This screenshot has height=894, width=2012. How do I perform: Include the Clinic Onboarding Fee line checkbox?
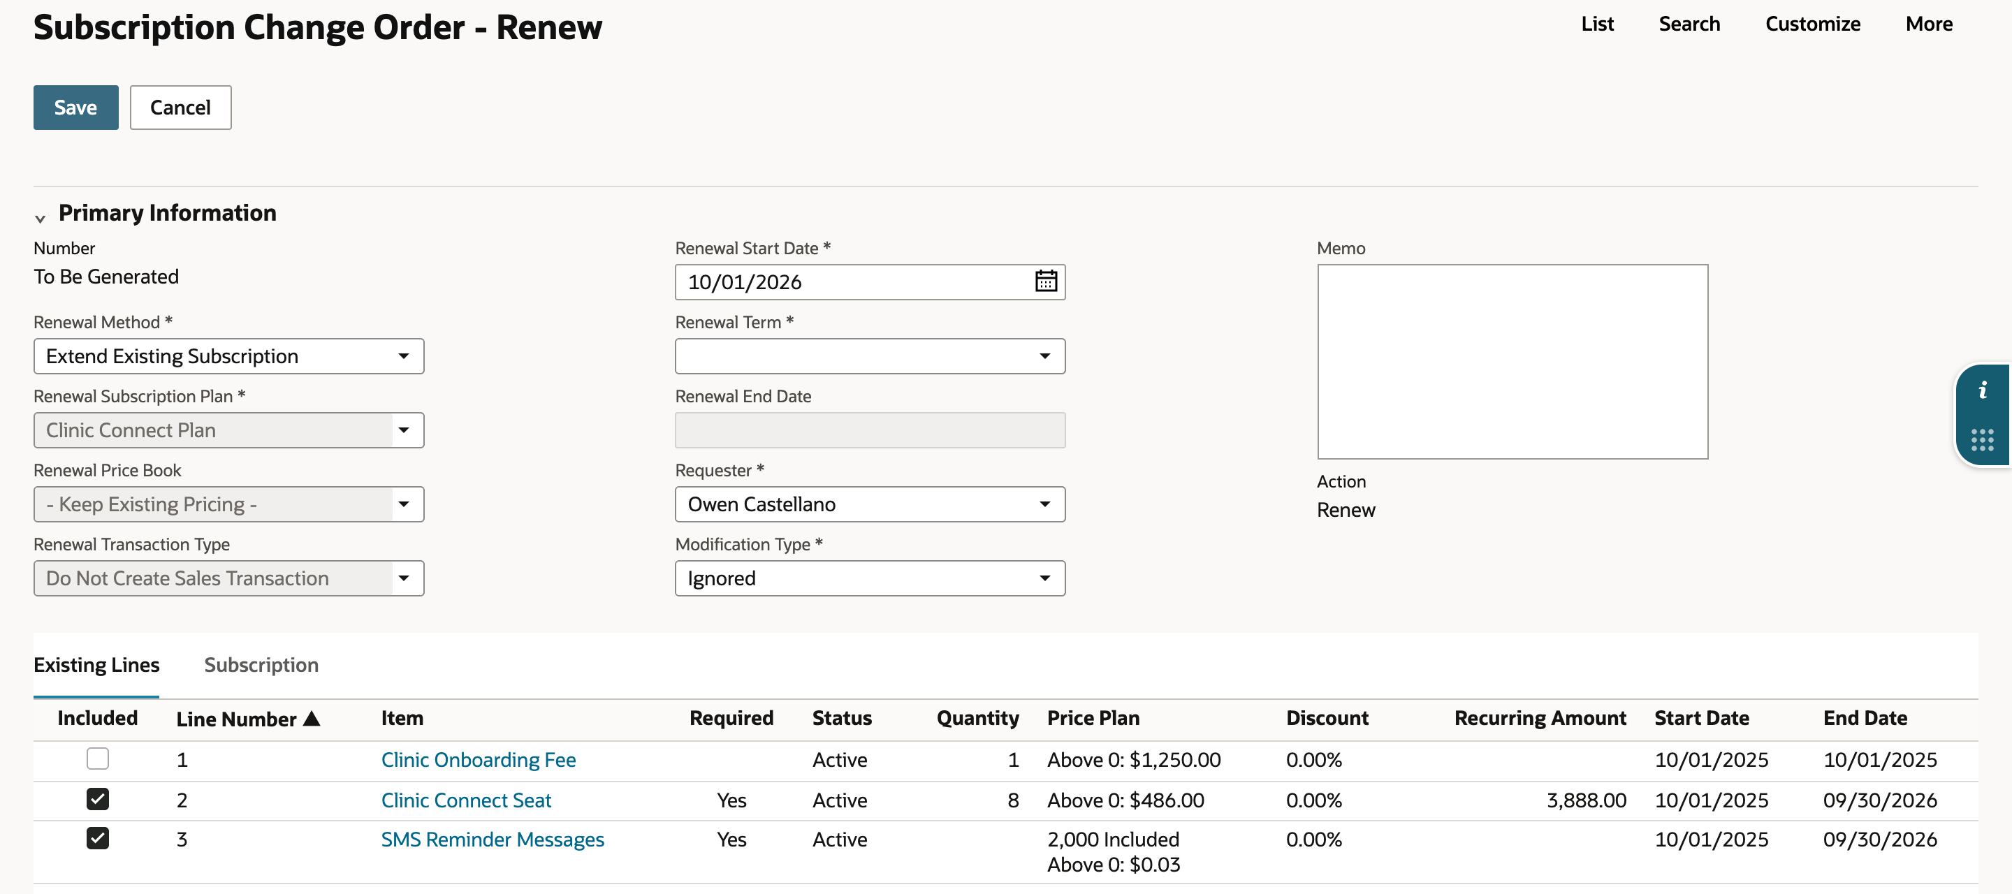[x=98, y=758]
